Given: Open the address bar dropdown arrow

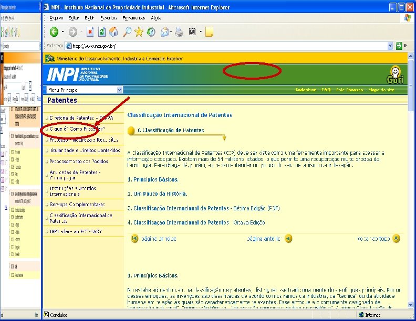Looking at the screenshot, I should [390, 46].
